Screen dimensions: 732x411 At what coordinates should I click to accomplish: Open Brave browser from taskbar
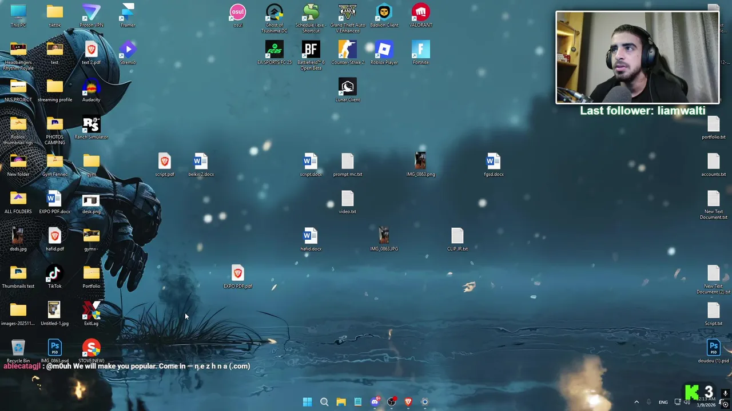408,402
